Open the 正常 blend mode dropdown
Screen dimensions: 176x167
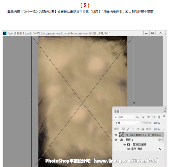(126, 123)
